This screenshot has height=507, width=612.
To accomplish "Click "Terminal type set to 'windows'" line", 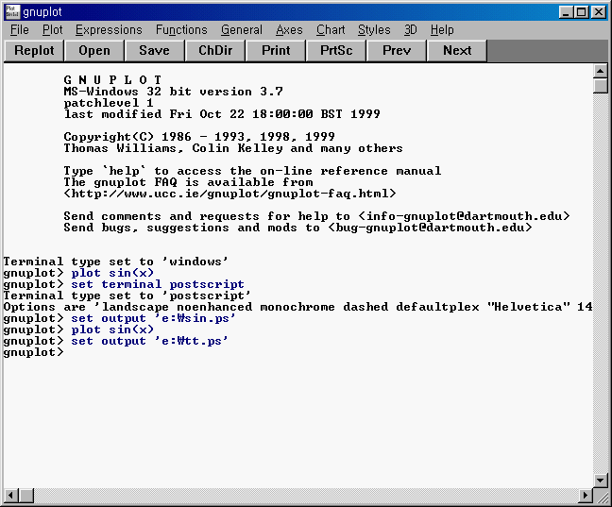I will (x=115, y=262).
